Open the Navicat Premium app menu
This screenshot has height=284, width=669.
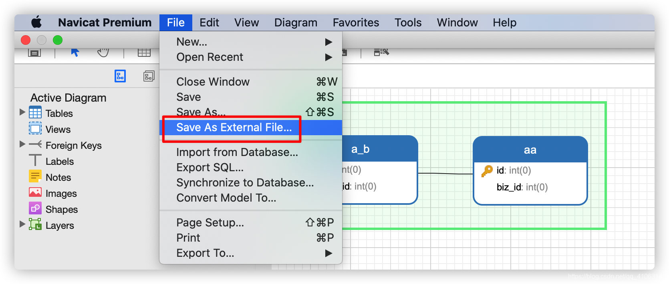[x=105, y=22]
